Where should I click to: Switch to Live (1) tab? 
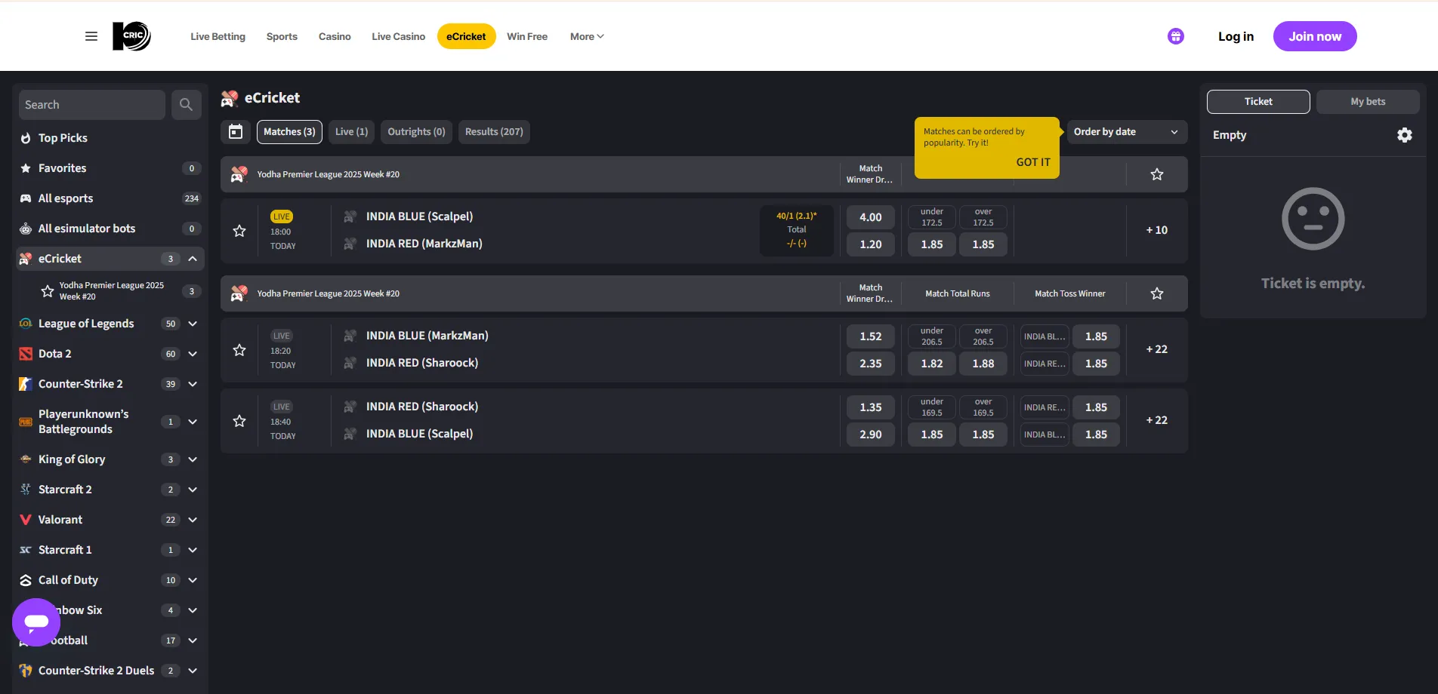352,132
